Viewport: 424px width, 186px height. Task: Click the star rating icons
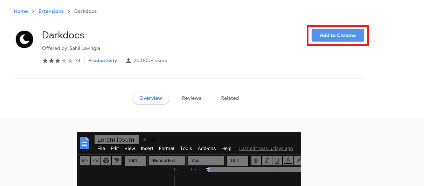(x=58, y=61)
